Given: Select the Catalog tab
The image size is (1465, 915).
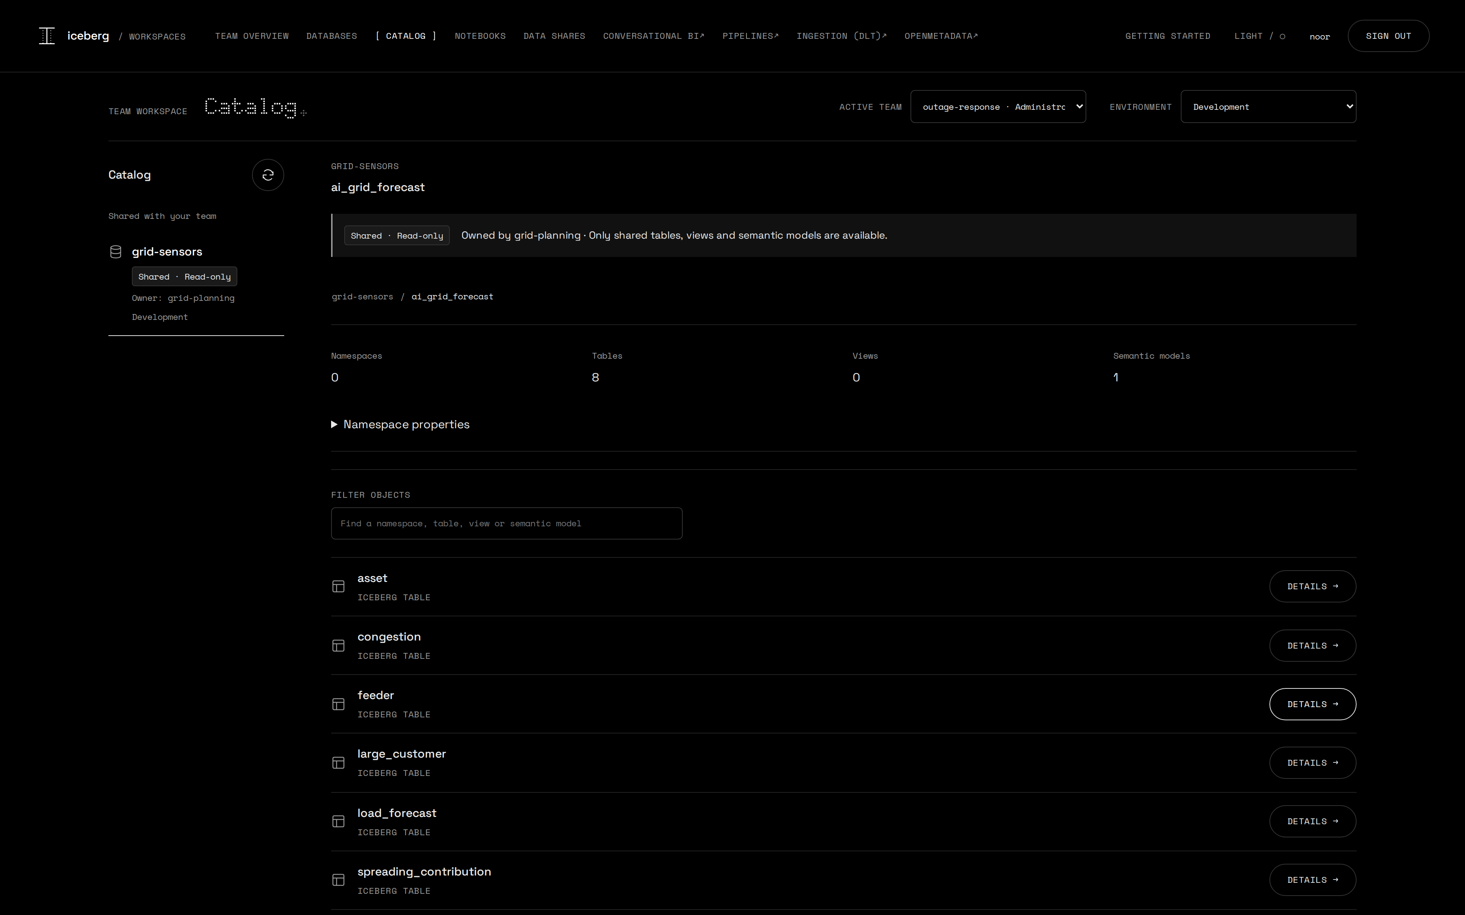Looking at the screenshot, I should point(405,36).
